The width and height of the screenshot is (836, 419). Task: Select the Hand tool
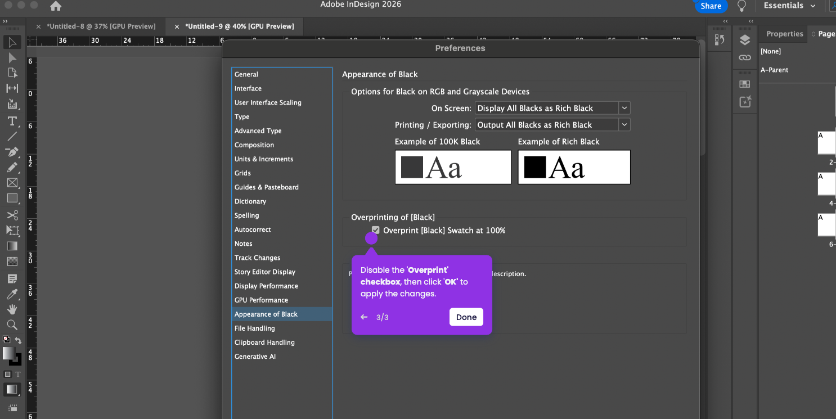pyautogui.click(x=12, y=309)
